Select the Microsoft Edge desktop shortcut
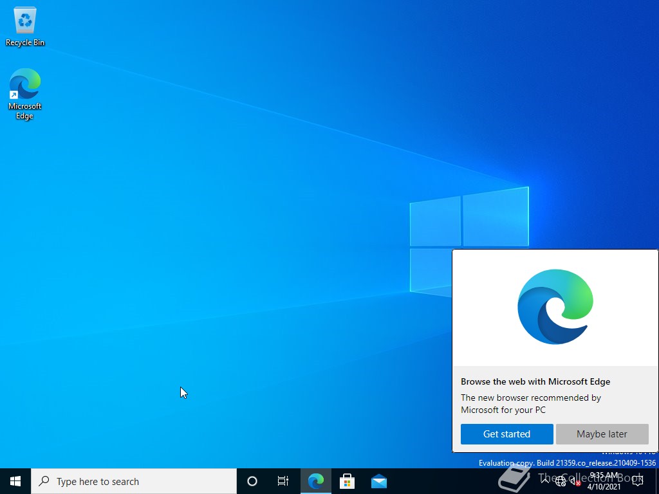 pyautogui.click(x=25, y=94)
